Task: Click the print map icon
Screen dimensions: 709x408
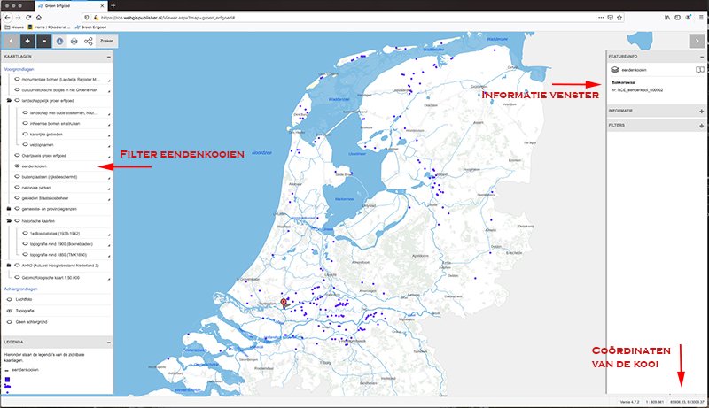Action: click(75, 41)
